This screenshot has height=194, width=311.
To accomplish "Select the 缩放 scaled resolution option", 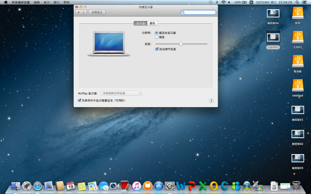I will 157,37.
